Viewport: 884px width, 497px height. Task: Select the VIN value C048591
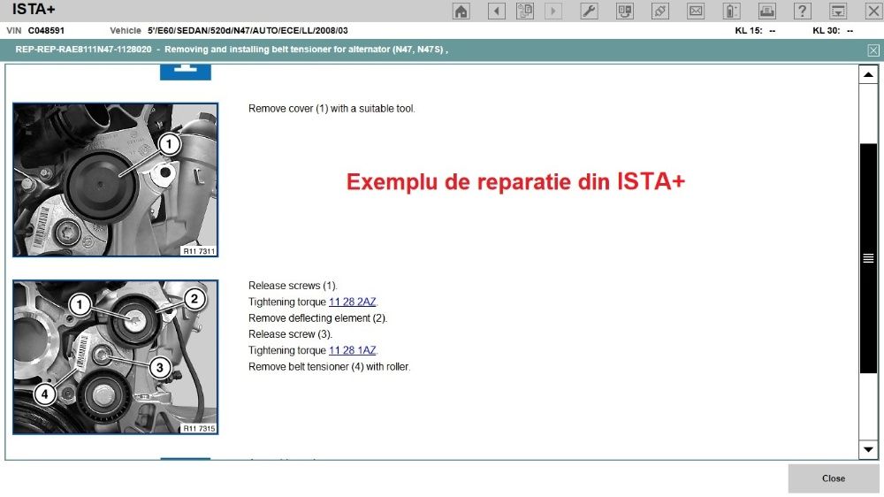pos(46,30)
